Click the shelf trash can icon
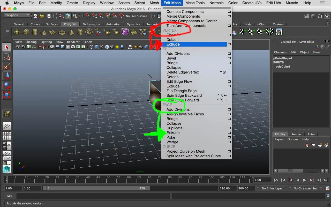The width and height of the screenshot is (331, 207). 328,24
